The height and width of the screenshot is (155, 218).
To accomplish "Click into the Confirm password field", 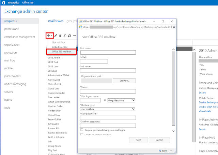I will pyautogui.click(x=108, y=126).
